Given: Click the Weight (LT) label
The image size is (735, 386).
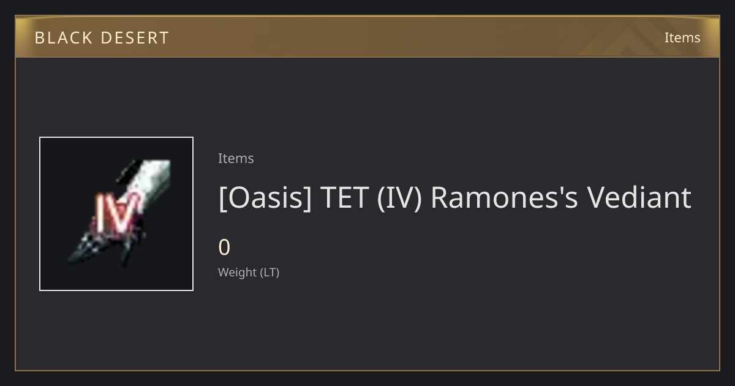Looking at the screenshot, I should (x=249, y=273).
